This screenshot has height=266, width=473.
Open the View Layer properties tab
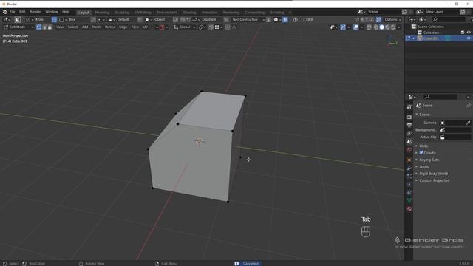409,133
